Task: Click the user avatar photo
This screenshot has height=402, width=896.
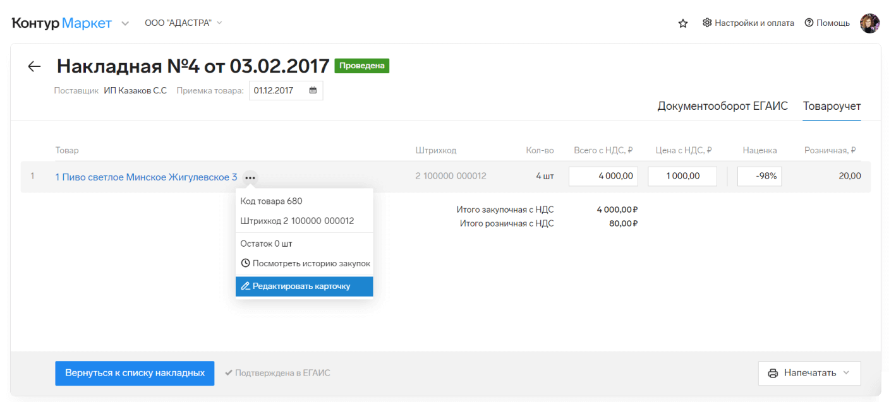Action: coord(869,23)
